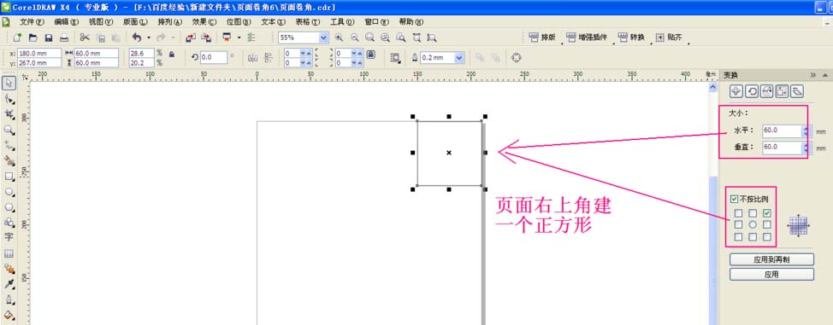Open the application launcher dropdown arrow
This screenshot has height=325, width=833.
point(239,38)
